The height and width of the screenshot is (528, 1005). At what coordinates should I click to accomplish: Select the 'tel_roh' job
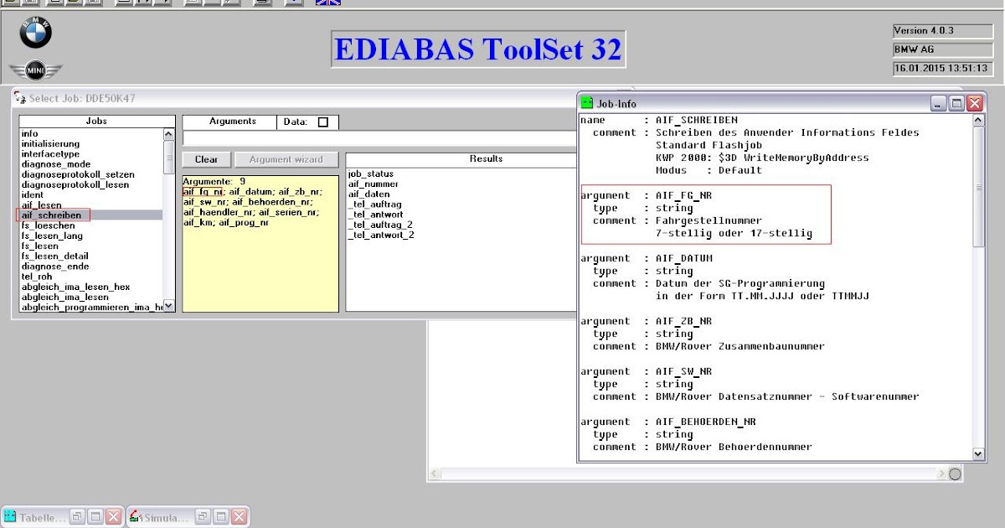[x=38, y=277]
